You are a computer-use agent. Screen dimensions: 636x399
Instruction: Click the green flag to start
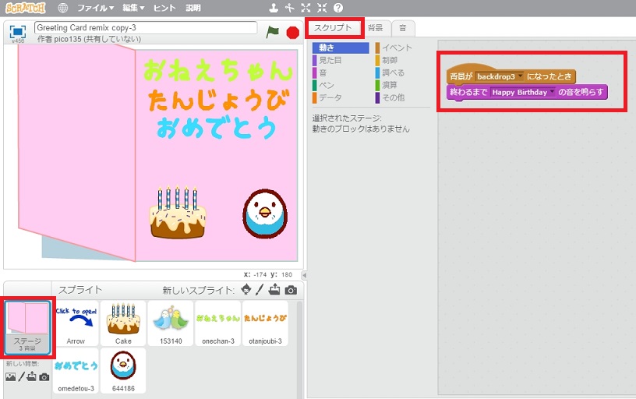(x=272, y=32)
